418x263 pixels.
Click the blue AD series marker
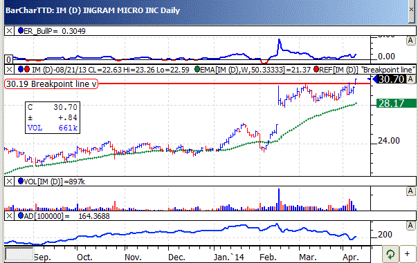[x=21, y=215]
